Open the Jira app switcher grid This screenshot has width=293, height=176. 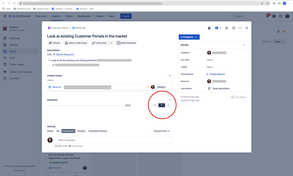tap(5, 16)
